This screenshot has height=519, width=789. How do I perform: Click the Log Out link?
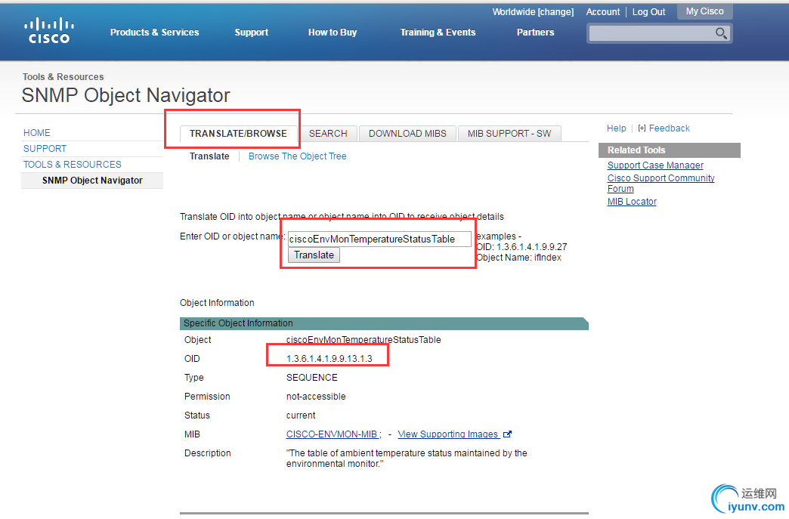648,11
